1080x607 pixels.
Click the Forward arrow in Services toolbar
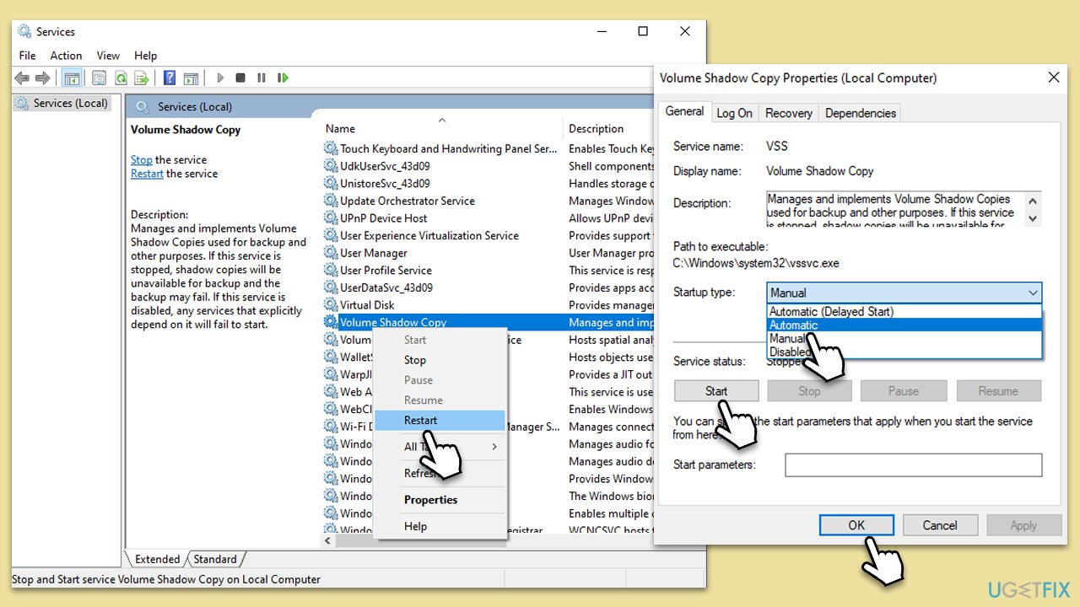42,78
